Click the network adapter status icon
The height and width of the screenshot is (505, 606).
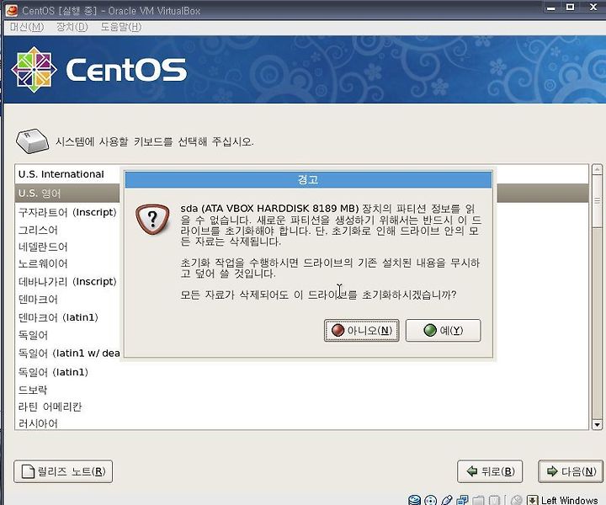point(462,500)
